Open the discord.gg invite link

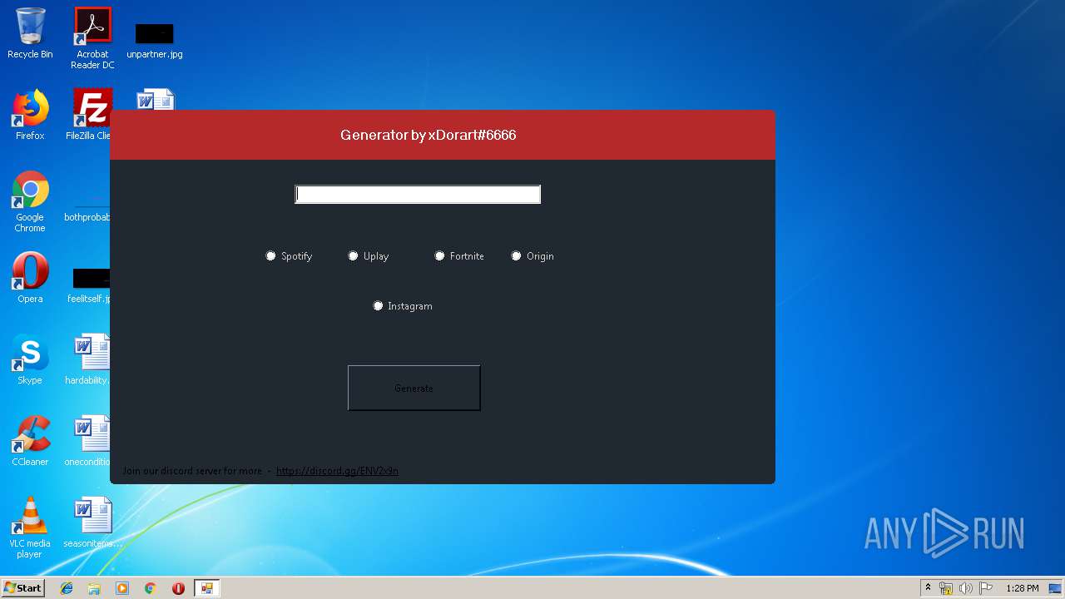pyautogui.click(x=337, y=471)
